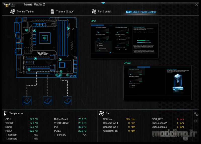Select the DIGI+ Power Control tab

[x=141, y=12]
